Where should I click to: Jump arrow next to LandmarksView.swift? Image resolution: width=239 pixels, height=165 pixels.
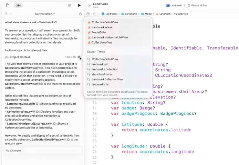(x=37, y=104)
